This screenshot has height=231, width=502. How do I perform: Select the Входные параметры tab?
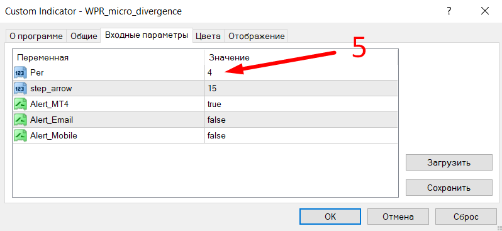pyautogui.click(x=147, y=35)
